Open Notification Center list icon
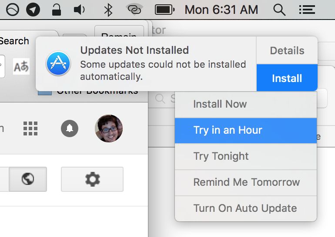Screen dimensions: 335x237 [308, 10]
